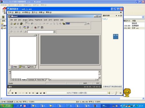The height and width of the screenshot is (108, 145).
Task: Select uv2_1 entry in playlist
Action: pyautogui.click(x=105, y=19)
